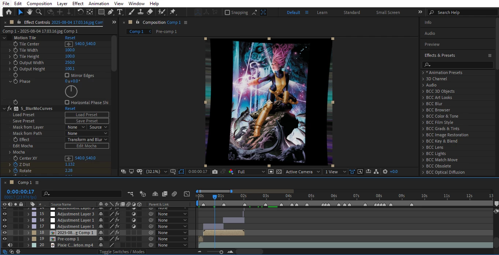Click Edit Mocha button
Viewport: 499px width, 255px height.
click(87, 146)
